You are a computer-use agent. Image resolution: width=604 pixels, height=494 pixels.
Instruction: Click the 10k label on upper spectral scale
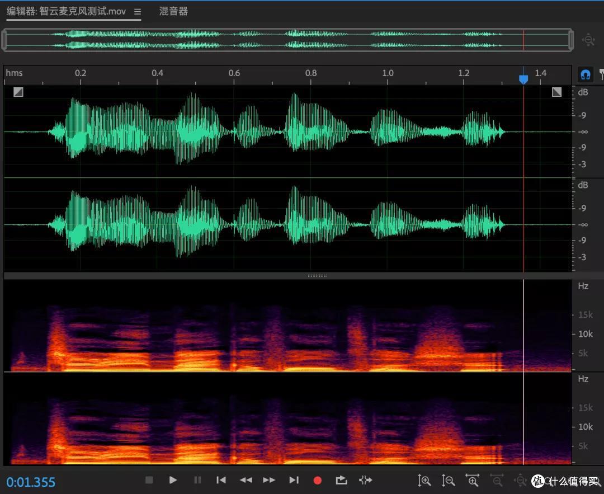coord(586,334)
